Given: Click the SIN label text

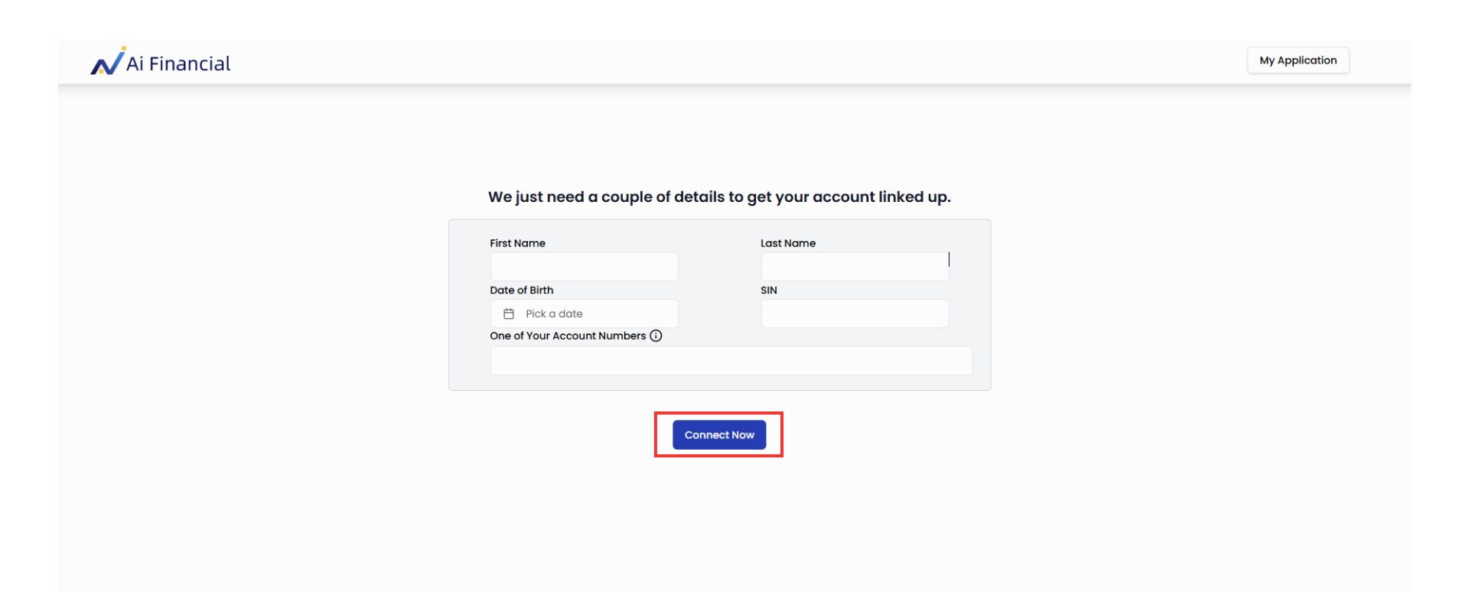Looking at the screenshot, I should pos(768,290).
